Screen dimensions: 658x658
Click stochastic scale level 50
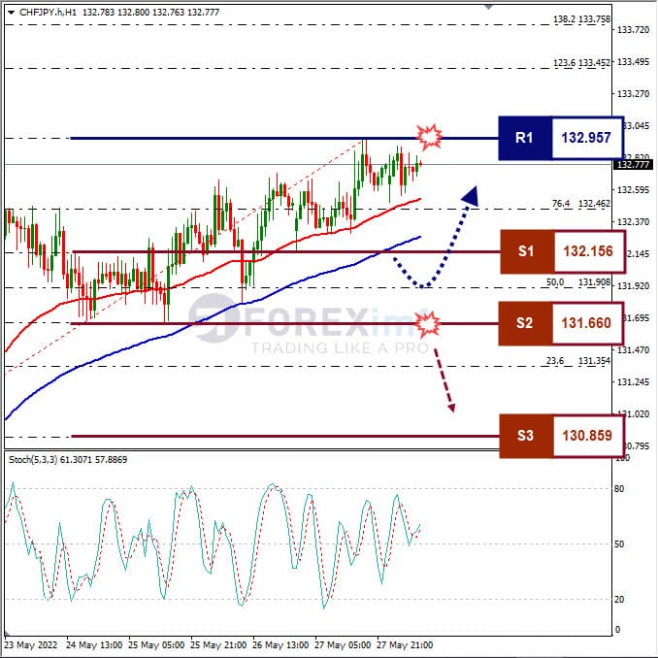click(x=619, y=543)
